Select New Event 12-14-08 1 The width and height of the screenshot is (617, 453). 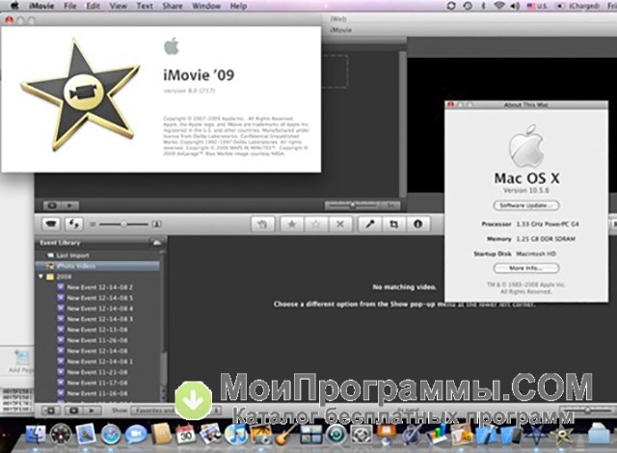coord(98,361)
